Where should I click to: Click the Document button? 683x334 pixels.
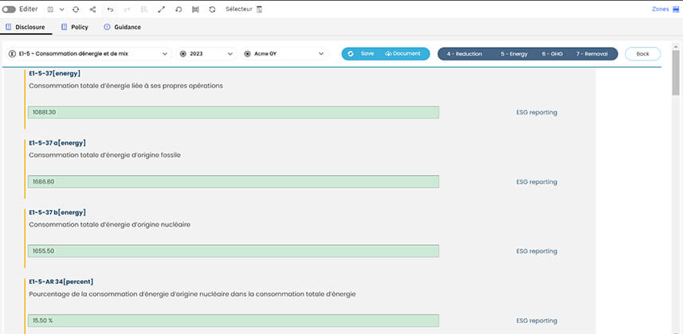point(402,53)
